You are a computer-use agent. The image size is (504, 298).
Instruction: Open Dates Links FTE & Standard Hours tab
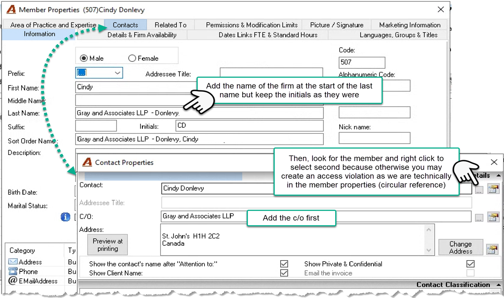pyautogui.click(x=268, y=35)
